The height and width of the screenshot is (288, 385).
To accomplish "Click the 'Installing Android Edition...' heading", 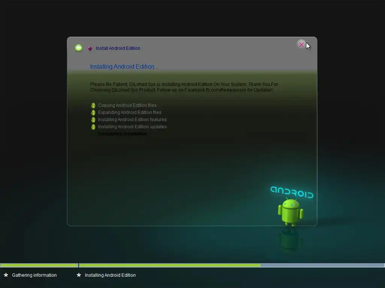I will (124, 67).
